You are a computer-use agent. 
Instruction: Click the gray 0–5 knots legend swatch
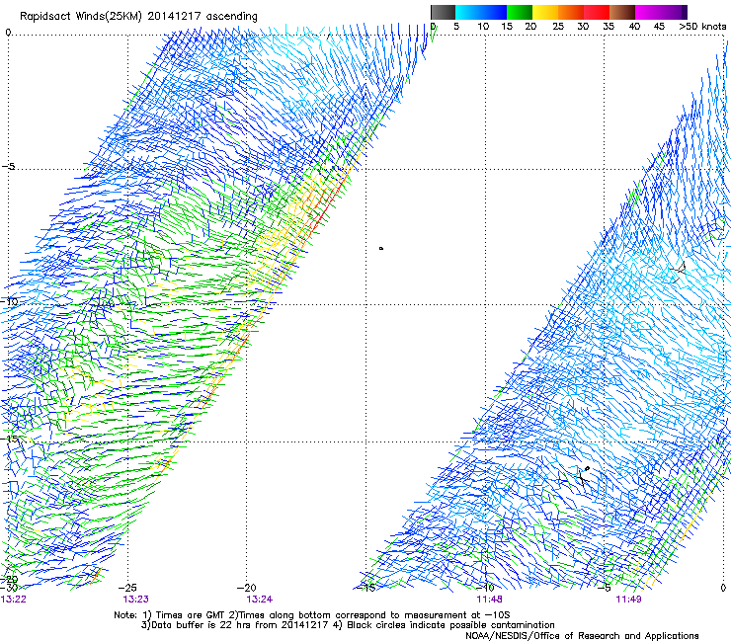click(443, 12)
